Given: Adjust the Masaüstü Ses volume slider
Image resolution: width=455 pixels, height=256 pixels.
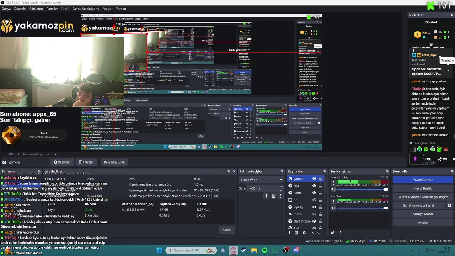Looking at the screenshot, I should point(363,189).
